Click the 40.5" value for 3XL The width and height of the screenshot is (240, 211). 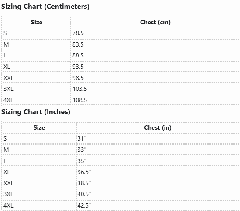click(158, 194)
